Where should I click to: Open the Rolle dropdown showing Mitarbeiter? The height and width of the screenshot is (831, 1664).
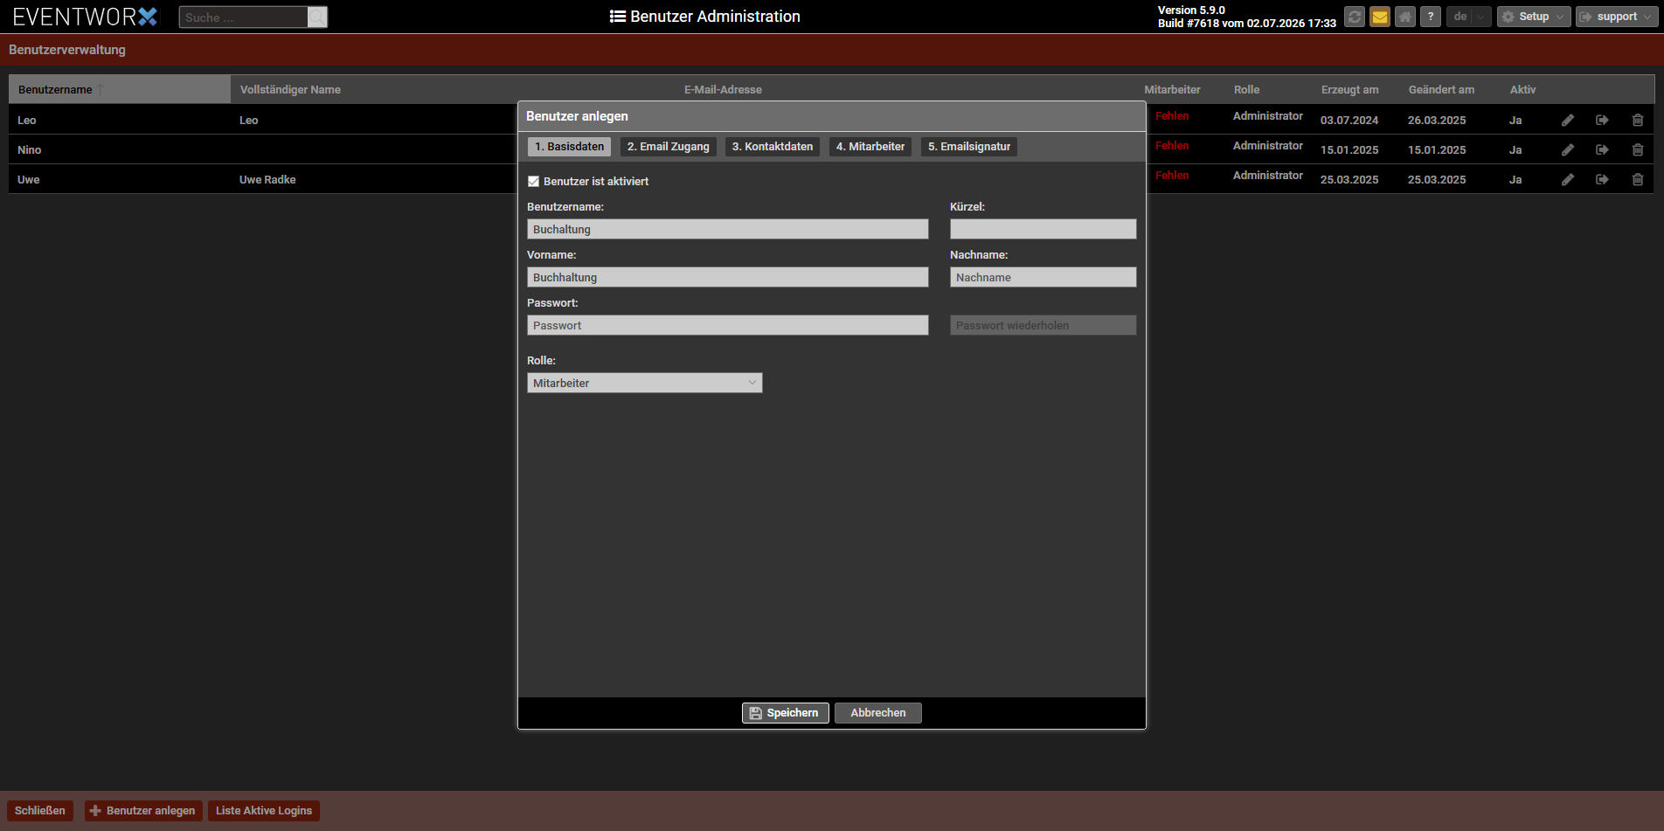[645, 383]
